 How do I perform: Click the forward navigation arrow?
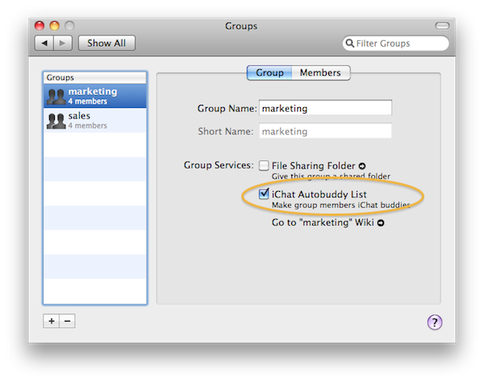(x=63, y=44)
